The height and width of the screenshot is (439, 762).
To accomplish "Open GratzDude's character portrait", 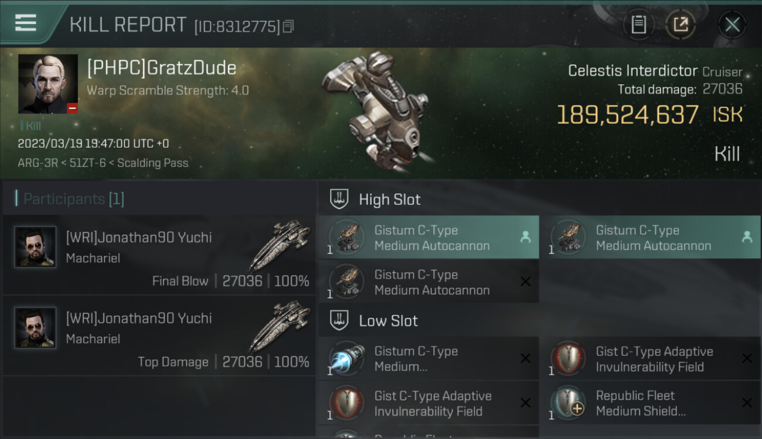I will pos(48,84).
